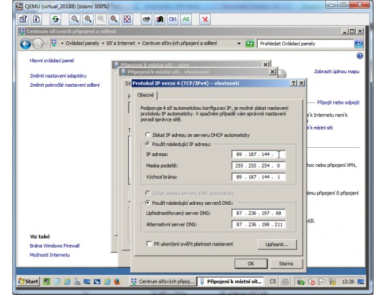Expand the address bar history dropdown arrow

click(239, 43)
